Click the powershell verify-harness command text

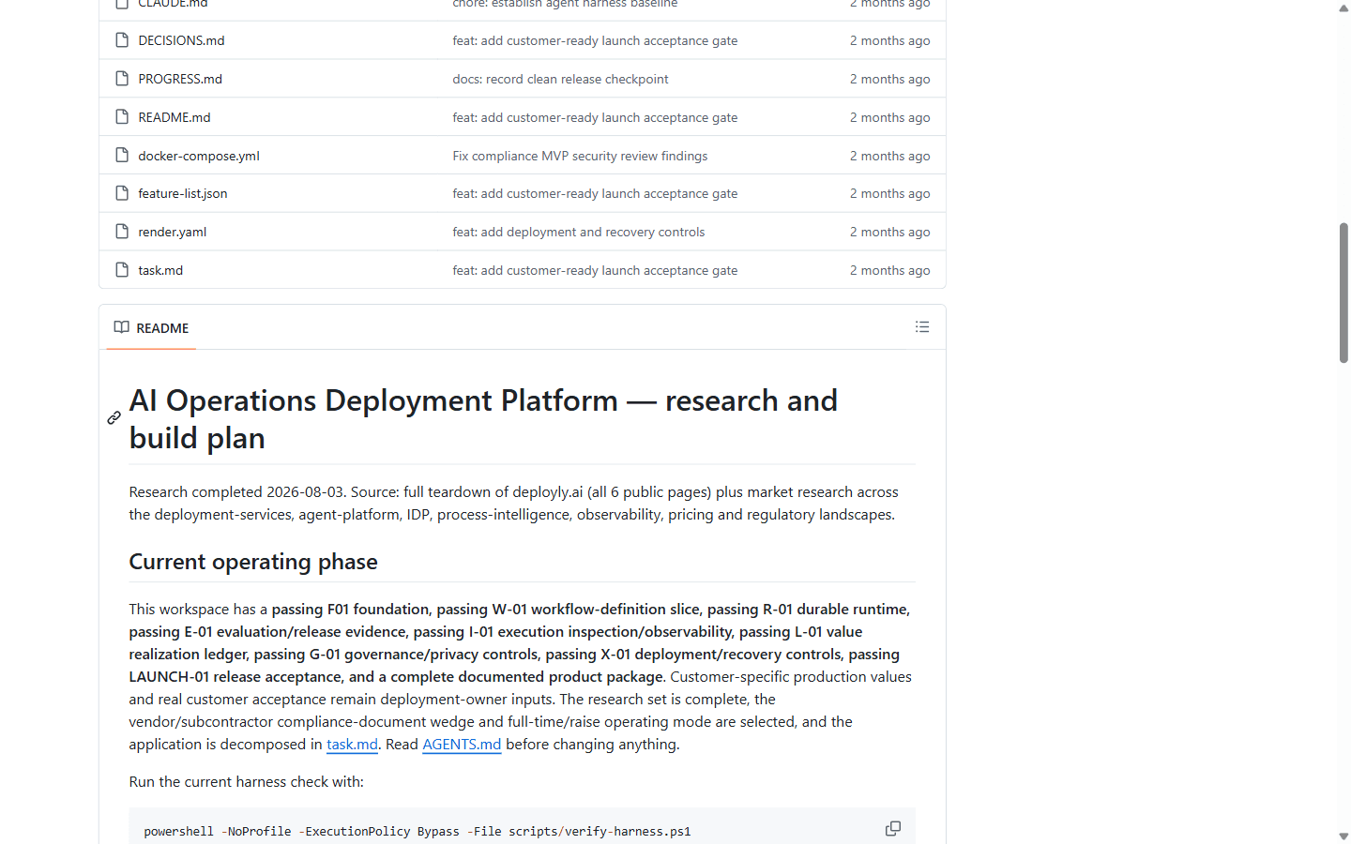pos(417,832)
